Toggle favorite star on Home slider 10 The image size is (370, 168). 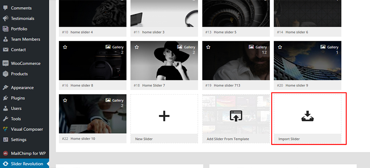[65, 101]
